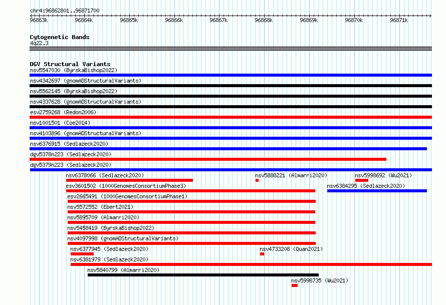Screen dimensions: 446x305
Task: Click the red bar under esv2665491
Action: [x=192, y=201]
